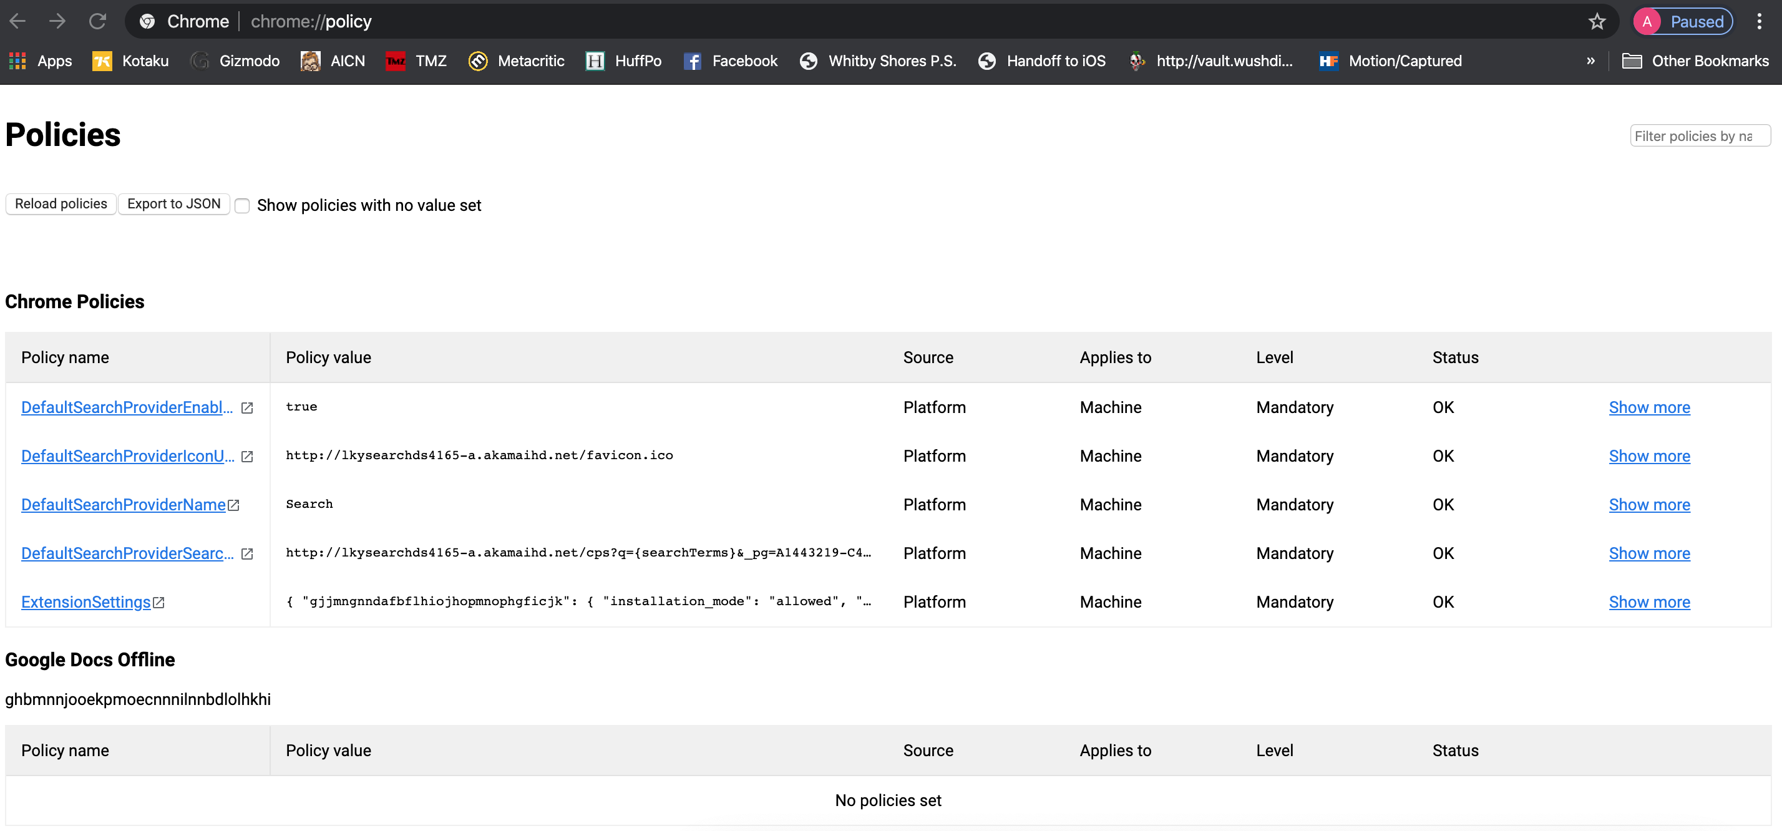Click the ExtensionSettings JSON policy value
The height and width of the screenshot is (831, 1782).
pyautogui.click(x=578, y=601)
